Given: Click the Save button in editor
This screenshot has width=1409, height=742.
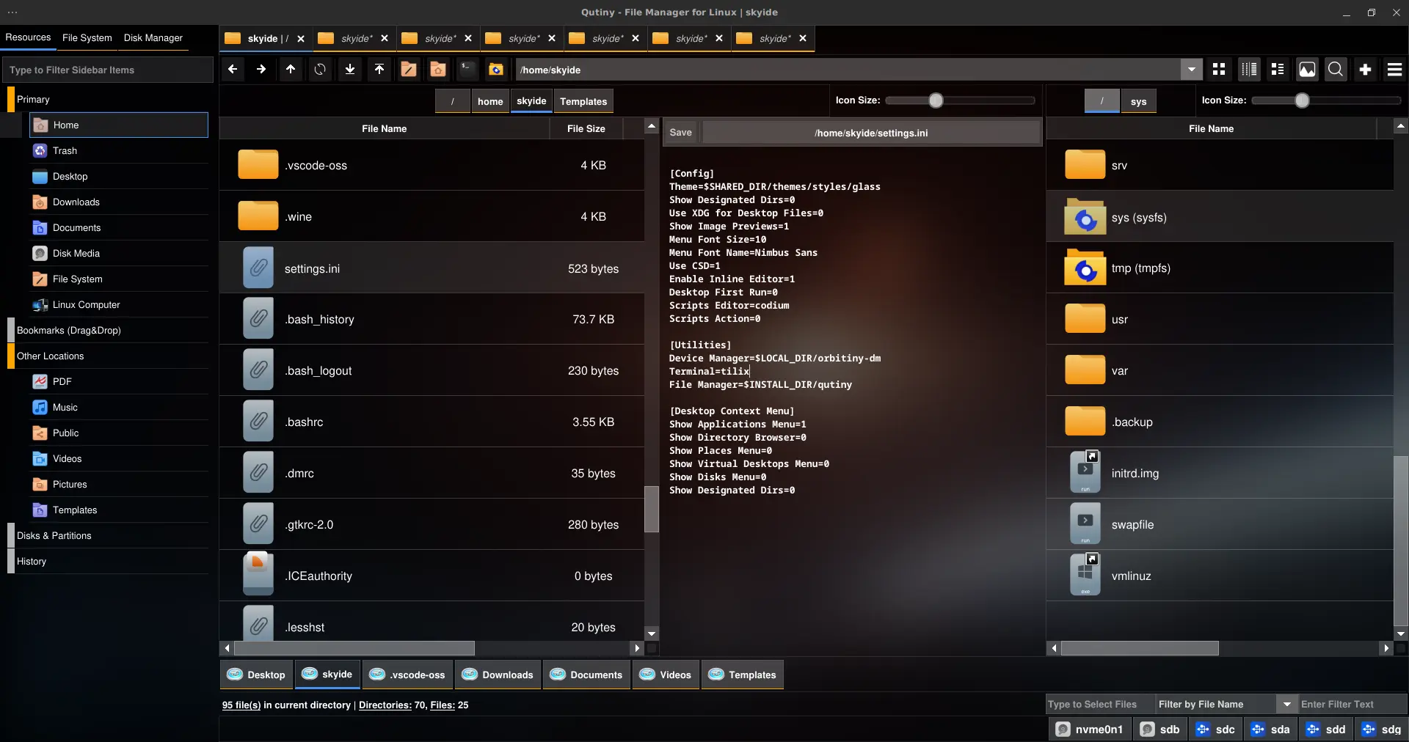Looking at the screenshot, I should [680, 133].
